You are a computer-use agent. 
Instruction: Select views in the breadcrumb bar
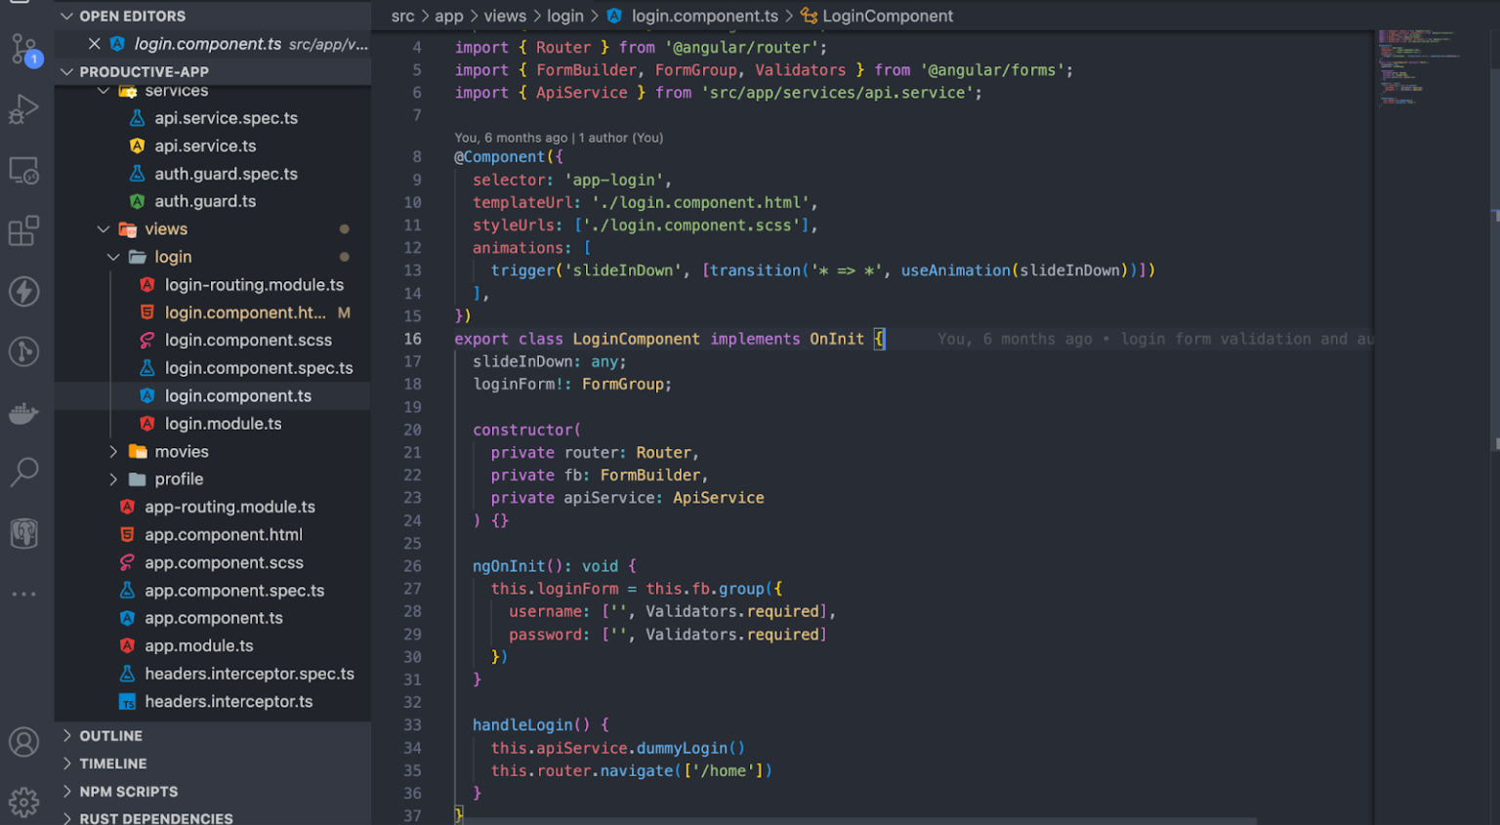(x=504, y=16)
